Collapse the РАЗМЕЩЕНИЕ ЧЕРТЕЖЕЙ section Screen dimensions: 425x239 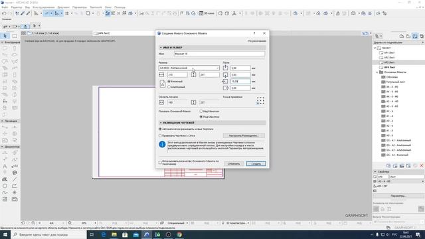[161, 123]
